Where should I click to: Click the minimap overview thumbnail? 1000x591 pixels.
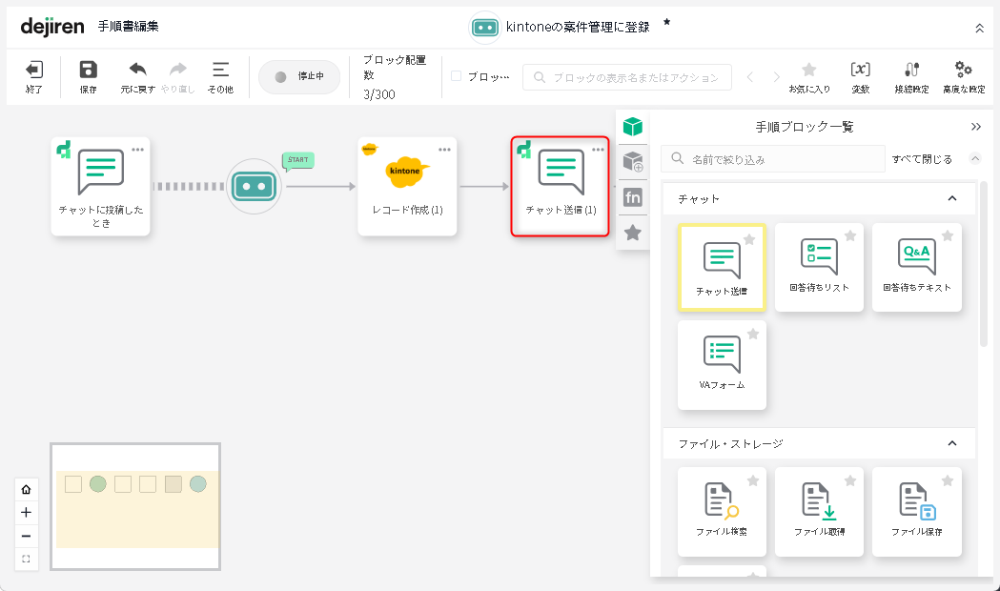[135, 506]
